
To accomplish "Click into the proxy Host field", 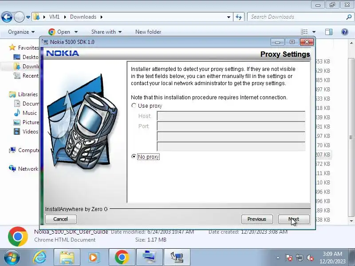I will click(231, 116).
